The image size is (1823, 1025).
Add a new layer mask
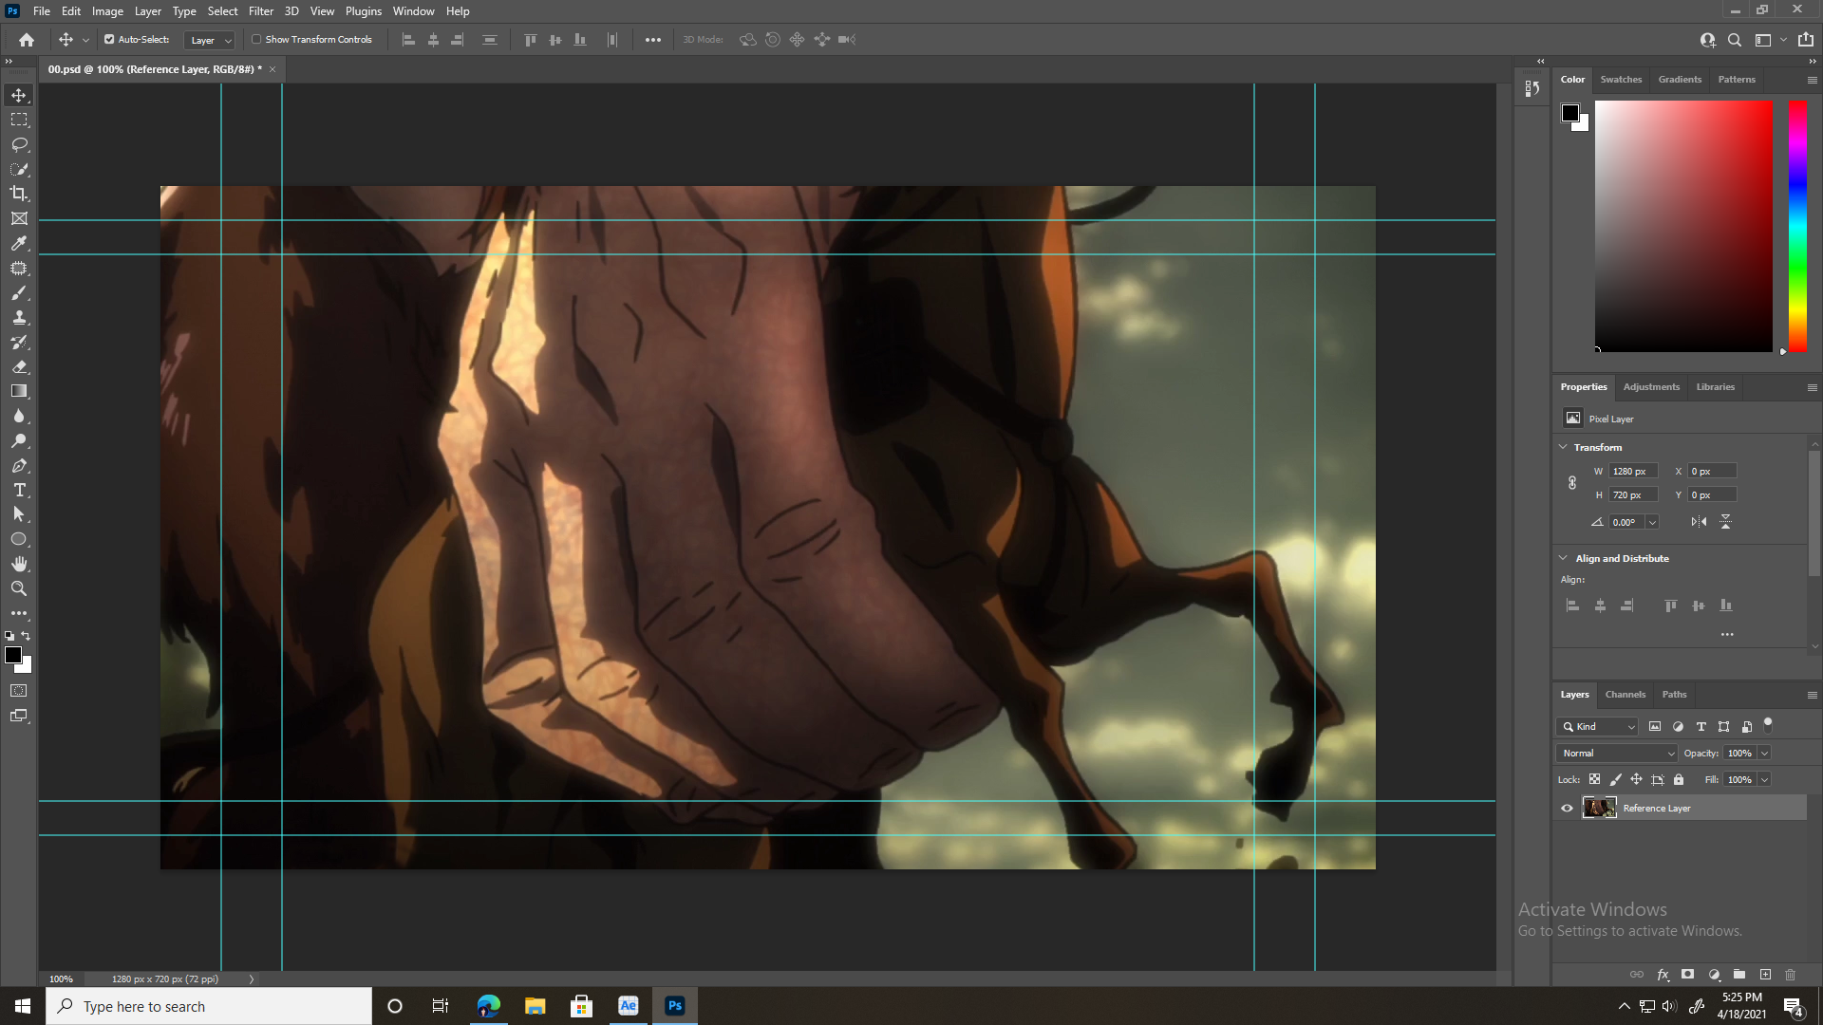click(x=1689, y=975)
